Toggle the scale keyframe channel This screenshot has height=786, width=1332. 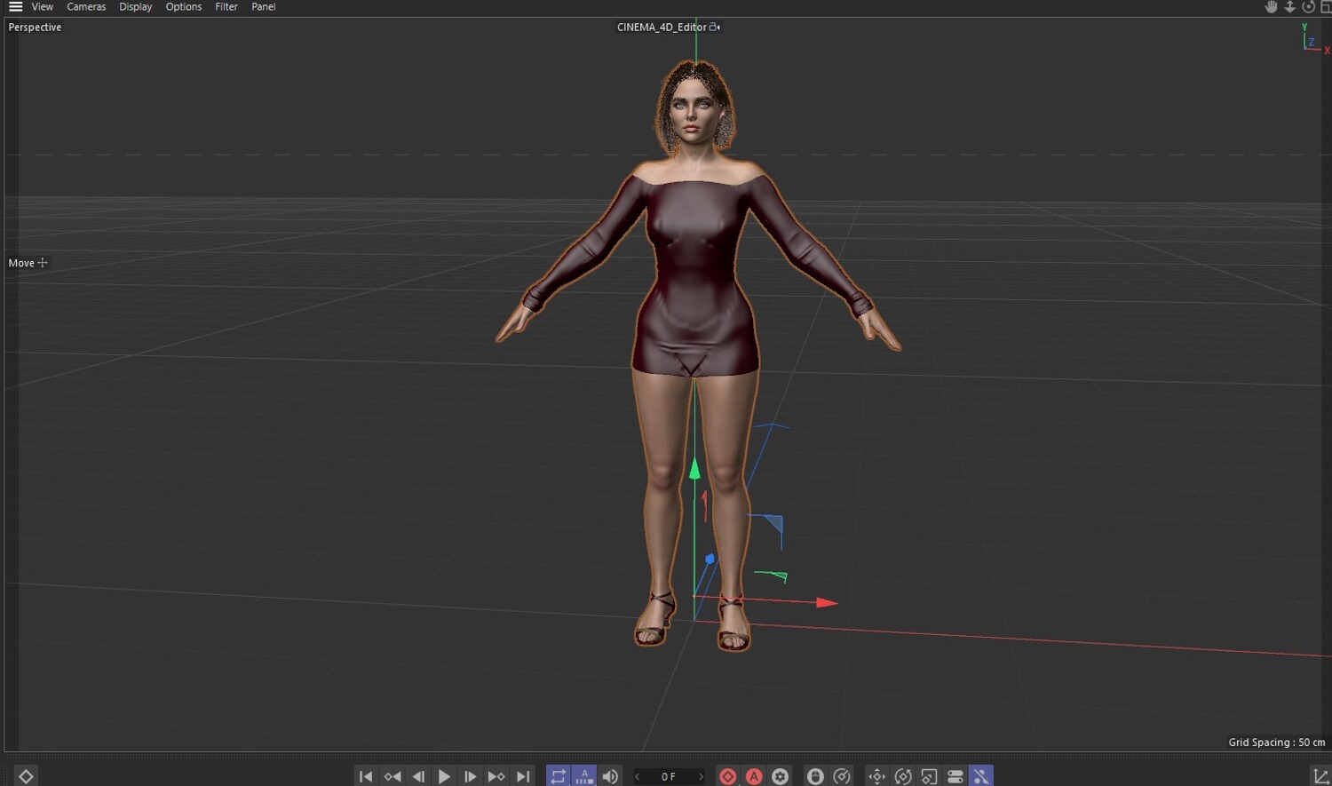(x=929, y=776)
